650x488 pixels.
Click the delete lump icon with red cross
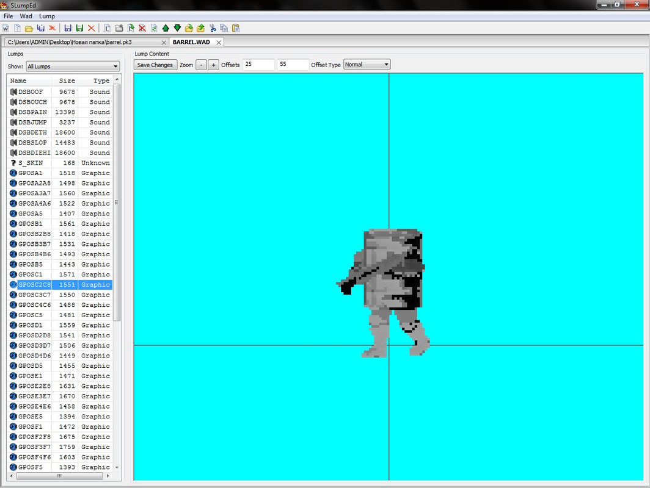[142, 28]
